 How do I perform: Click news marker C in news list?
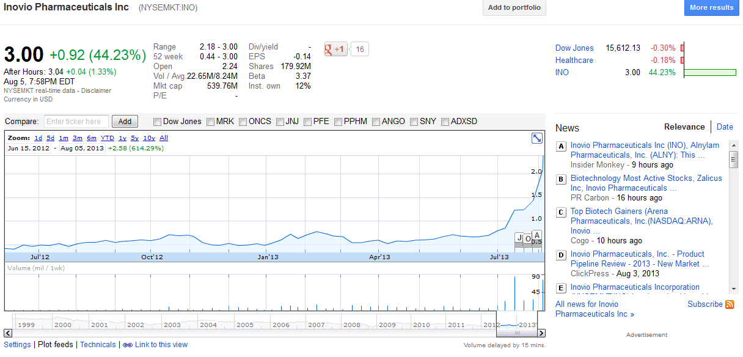(561, 212)
